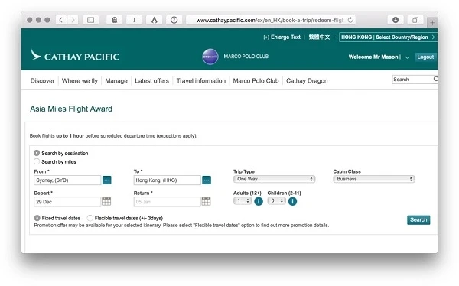Screen dimensions: 459x286
Task: Open the Trip Type dropdown
Action: [274, 179]
